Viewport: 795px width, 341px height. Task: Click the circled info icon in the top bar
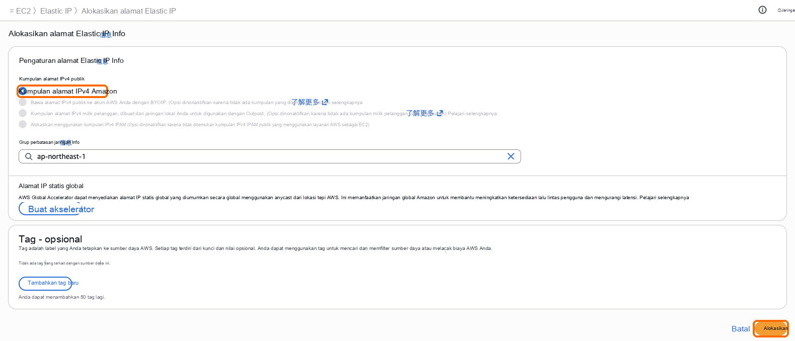pos(762,10)
